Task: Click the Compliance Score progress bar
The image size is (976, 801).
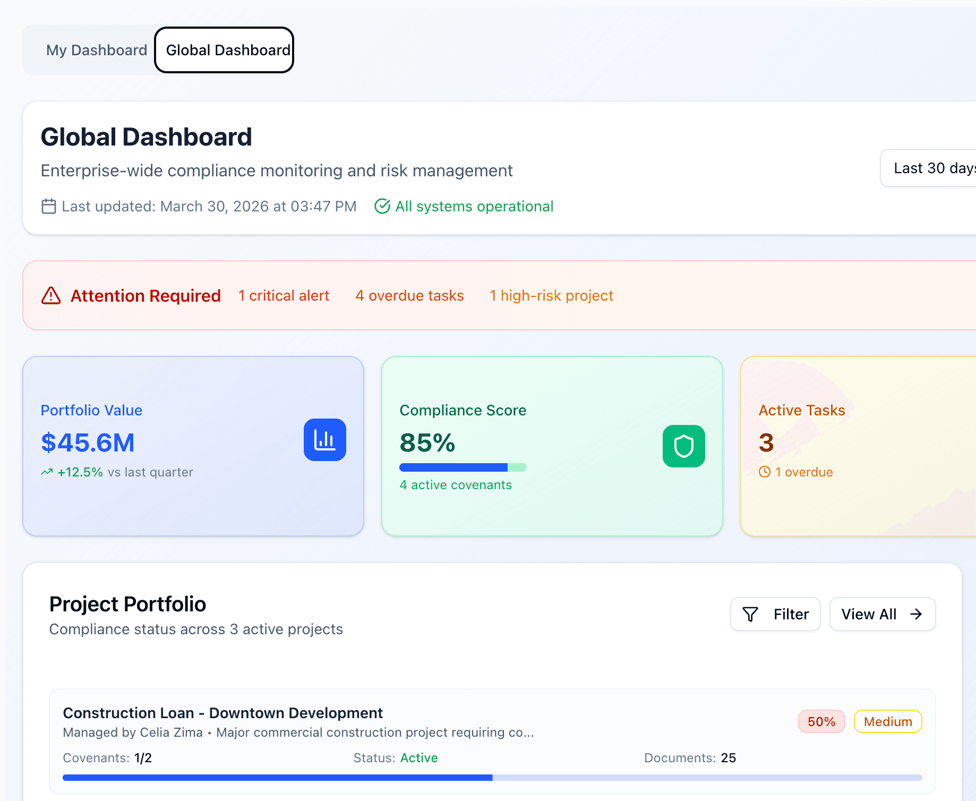Action: 463,467
